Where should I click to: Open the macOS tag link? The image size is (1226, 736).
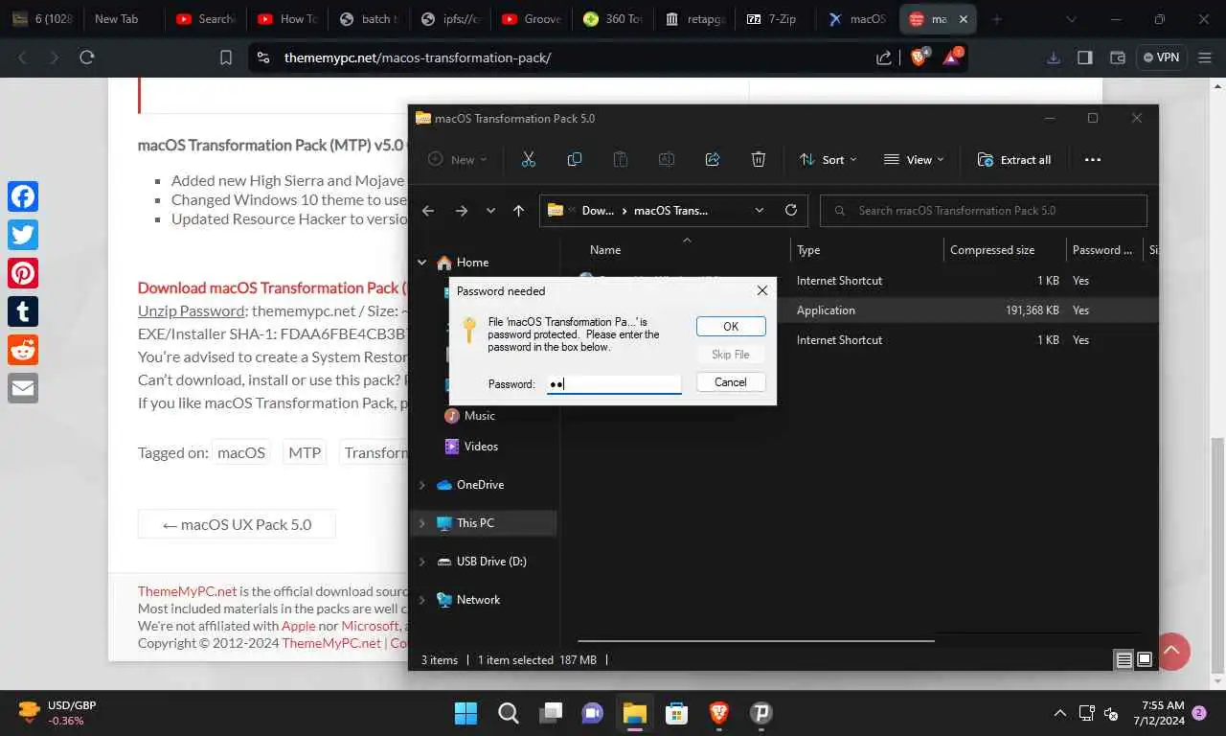tap(241, 452)
